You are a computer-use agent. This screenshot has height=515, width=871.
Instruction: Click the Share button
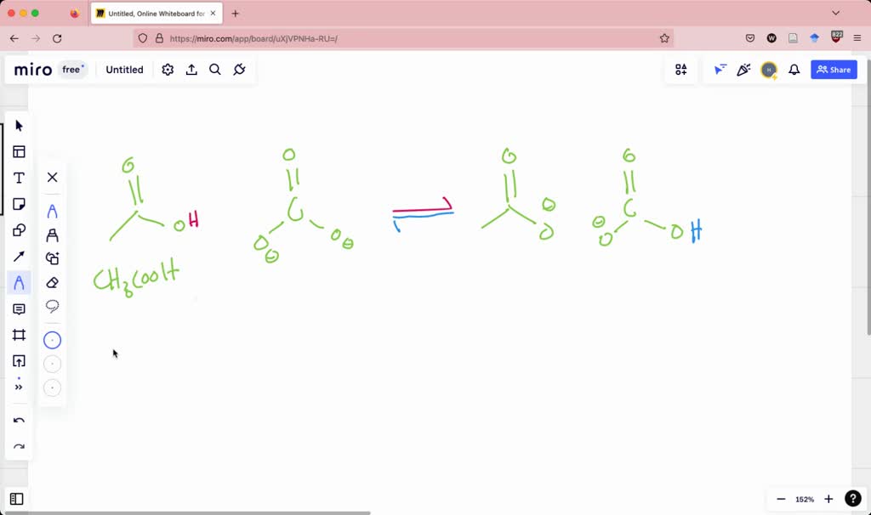[834, 70]
